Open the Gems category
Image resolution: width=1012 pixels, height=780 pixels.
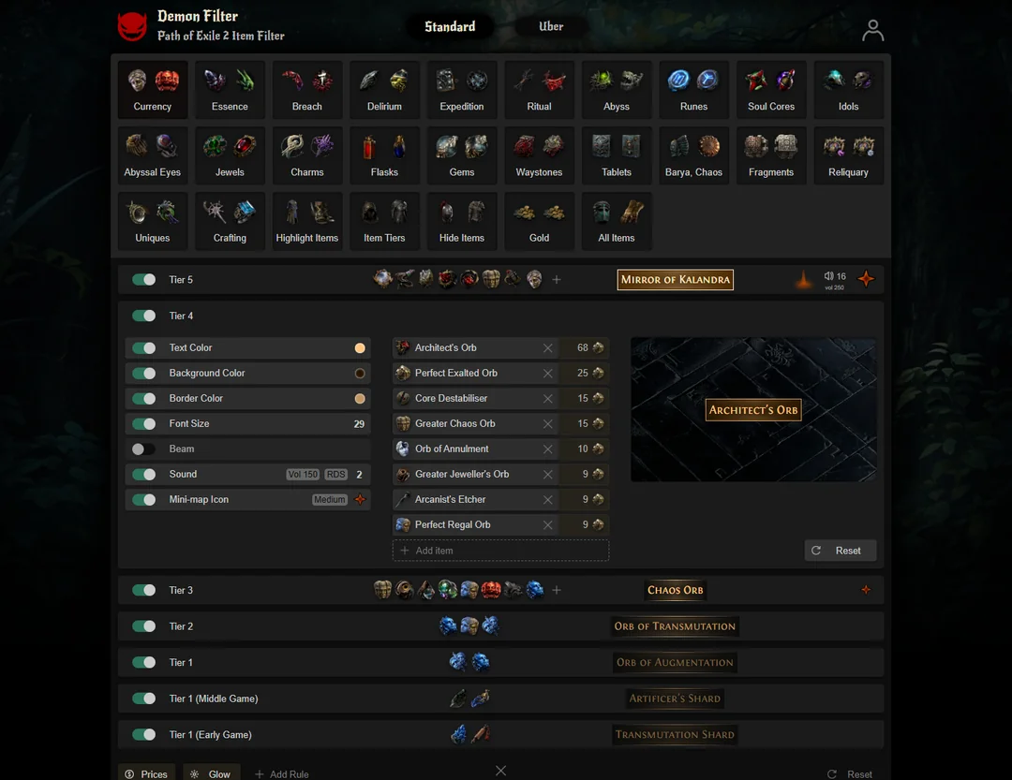462,155
